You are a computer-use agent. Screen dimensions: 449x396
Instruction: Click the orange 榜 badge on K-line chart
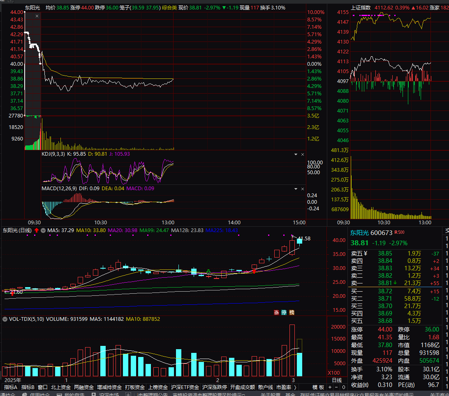[292, 313]
